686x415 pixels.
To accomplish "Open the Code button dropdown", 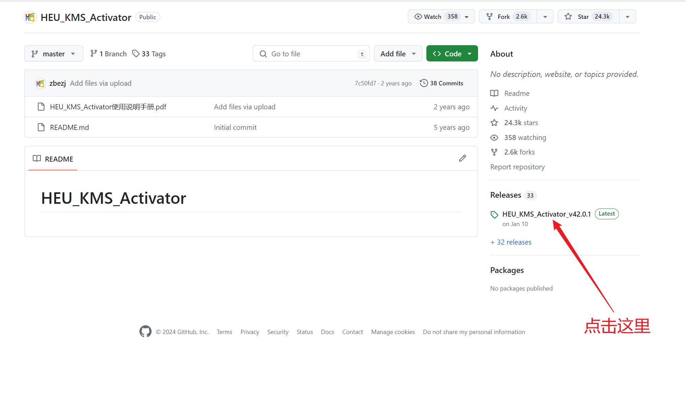I will coord(469,54).
